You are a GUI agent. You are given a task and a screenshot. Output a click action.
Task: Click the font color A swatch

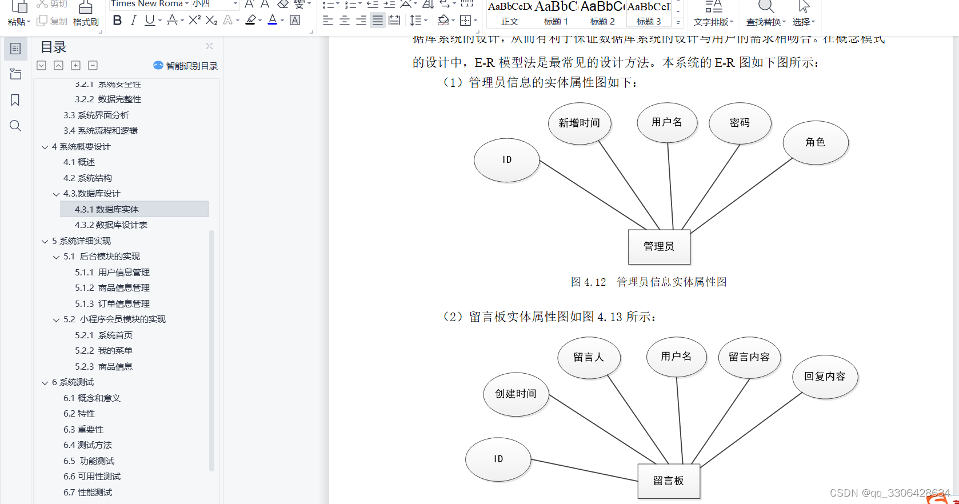pyautogui.click(x=273, y=21)
